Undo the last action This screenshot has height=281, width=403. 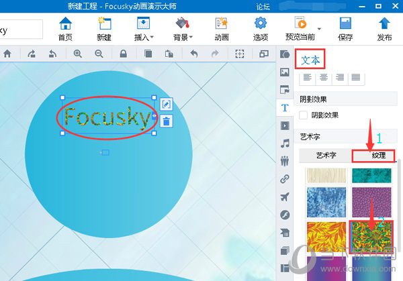[194, 54]
